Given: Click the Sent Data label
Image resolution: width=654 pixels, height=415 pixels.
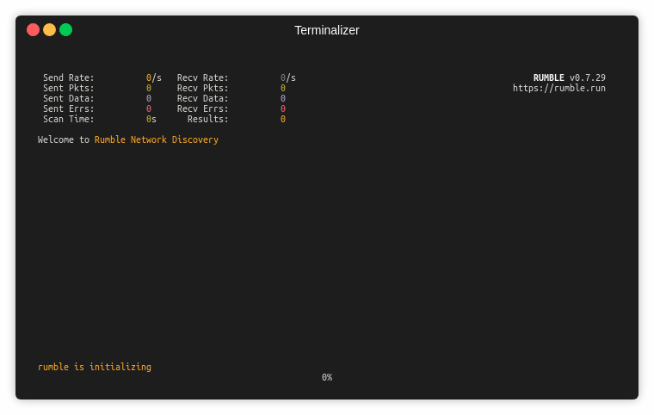Looking at the screenshot, I should coord(69,98).
